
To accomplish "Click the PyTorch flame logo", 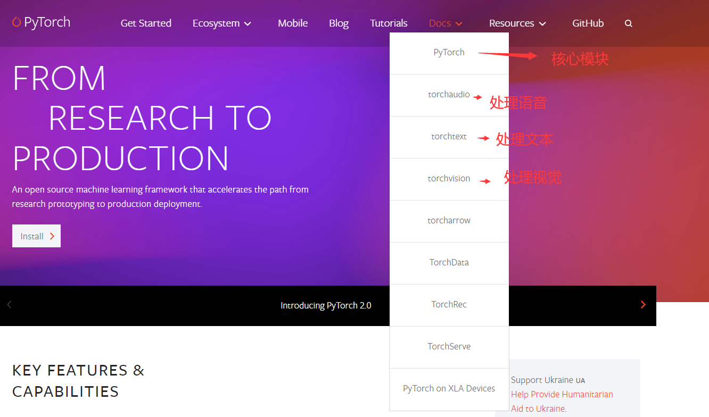I will 42,22.
